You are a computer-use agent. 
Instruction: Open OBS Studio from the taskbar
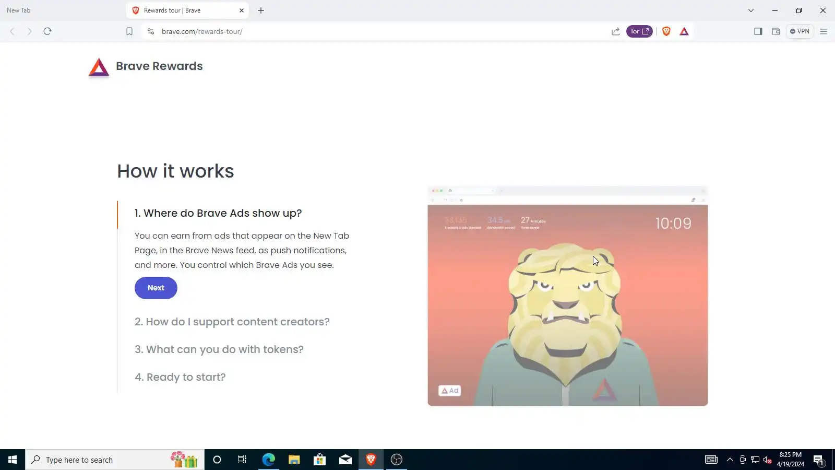click(x=397, y=460)
